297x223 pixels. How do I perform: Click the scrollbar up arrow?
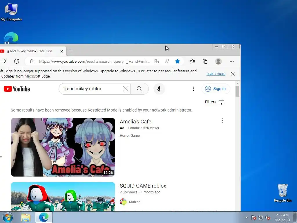click(237, 83)
